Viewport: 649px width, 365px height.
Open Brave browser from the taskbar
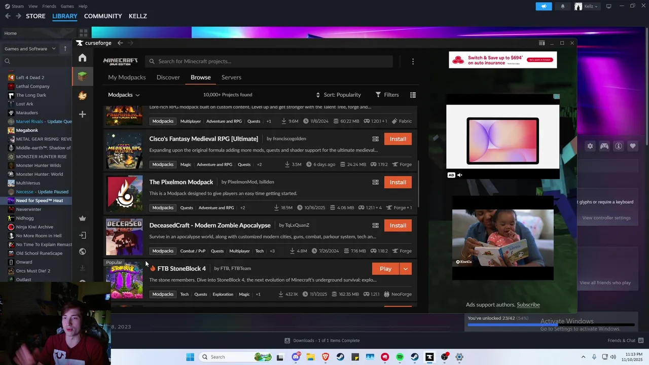tap(326, 357)
